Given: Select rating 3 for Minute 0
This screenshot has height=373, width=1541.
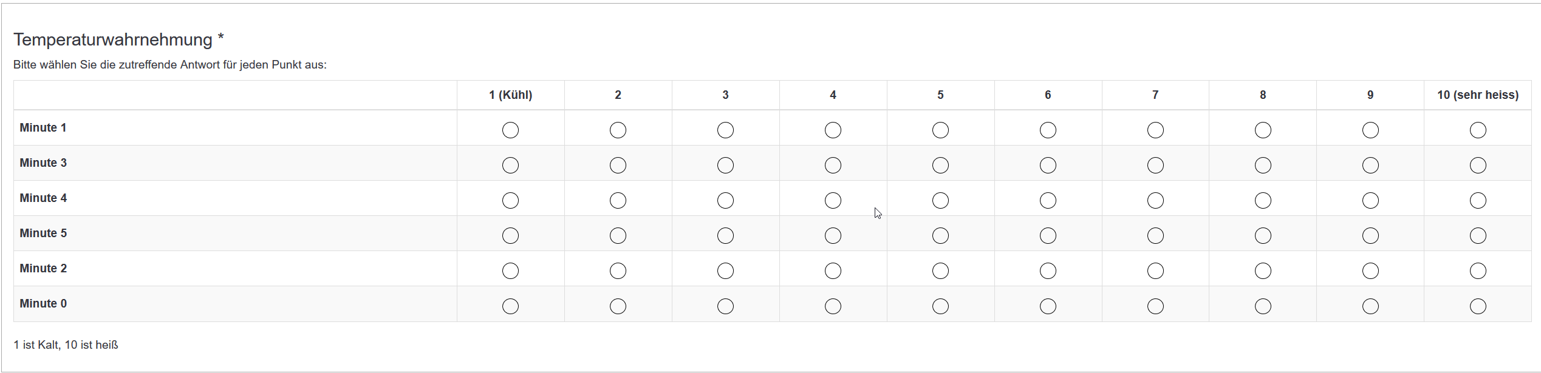Looking at the screenshot, I should (x=725, y=306).
